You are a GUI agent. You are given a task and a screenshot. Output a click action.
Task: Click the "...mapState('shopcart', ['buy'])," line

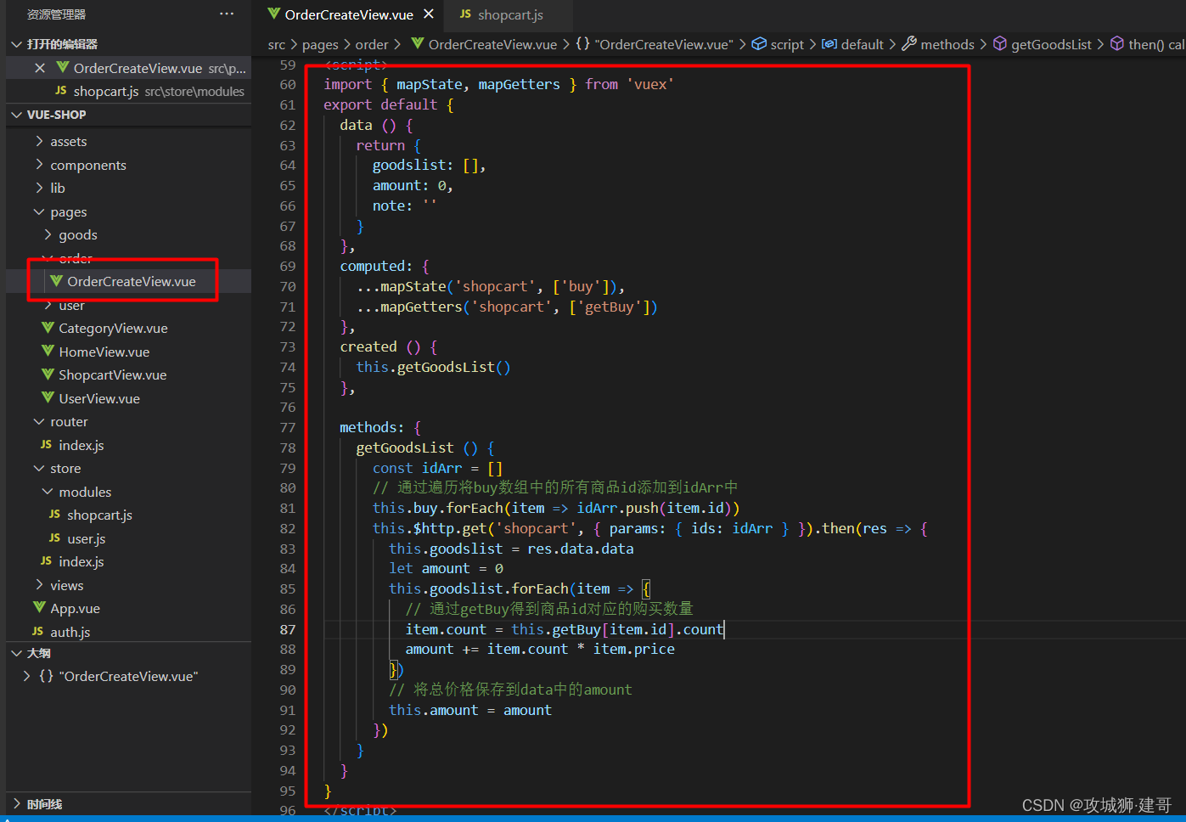491,286
